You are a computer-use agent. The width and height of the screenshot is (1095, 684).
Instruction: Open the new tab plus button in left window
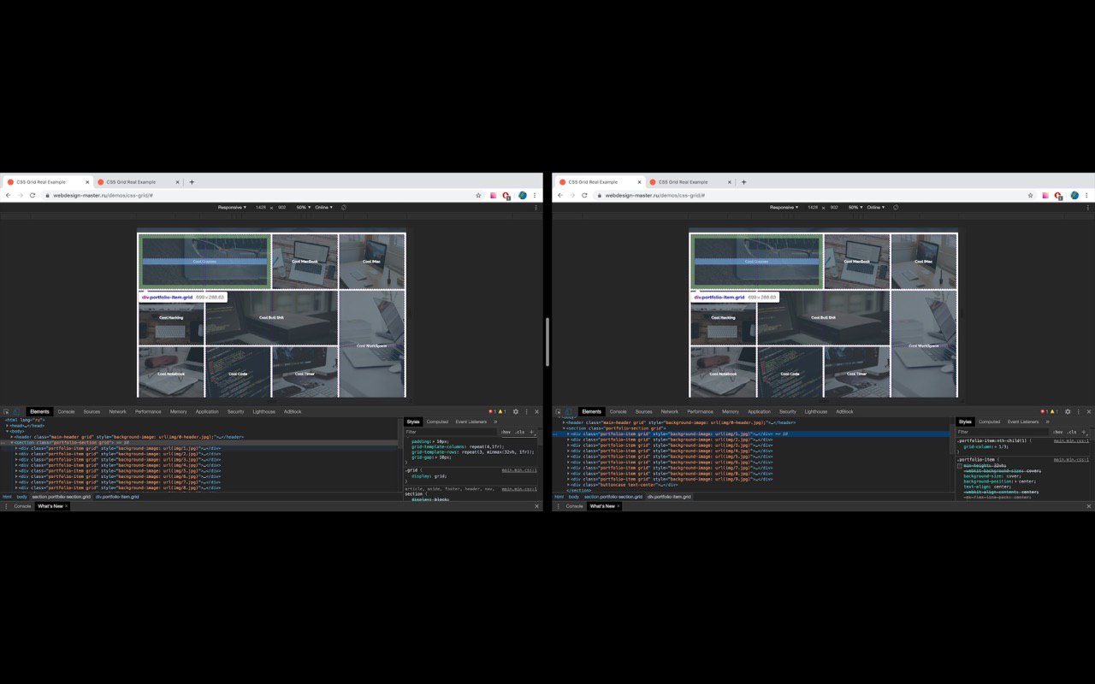(192, 181)
